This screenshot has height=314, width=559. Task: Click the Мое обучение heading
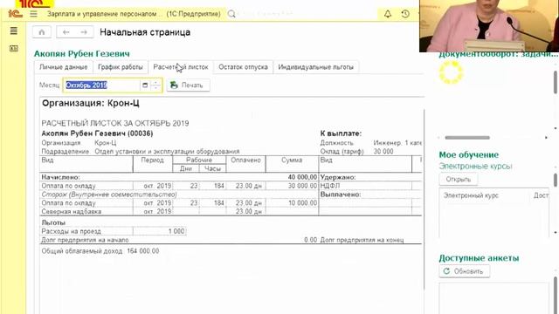pos(469,155)
